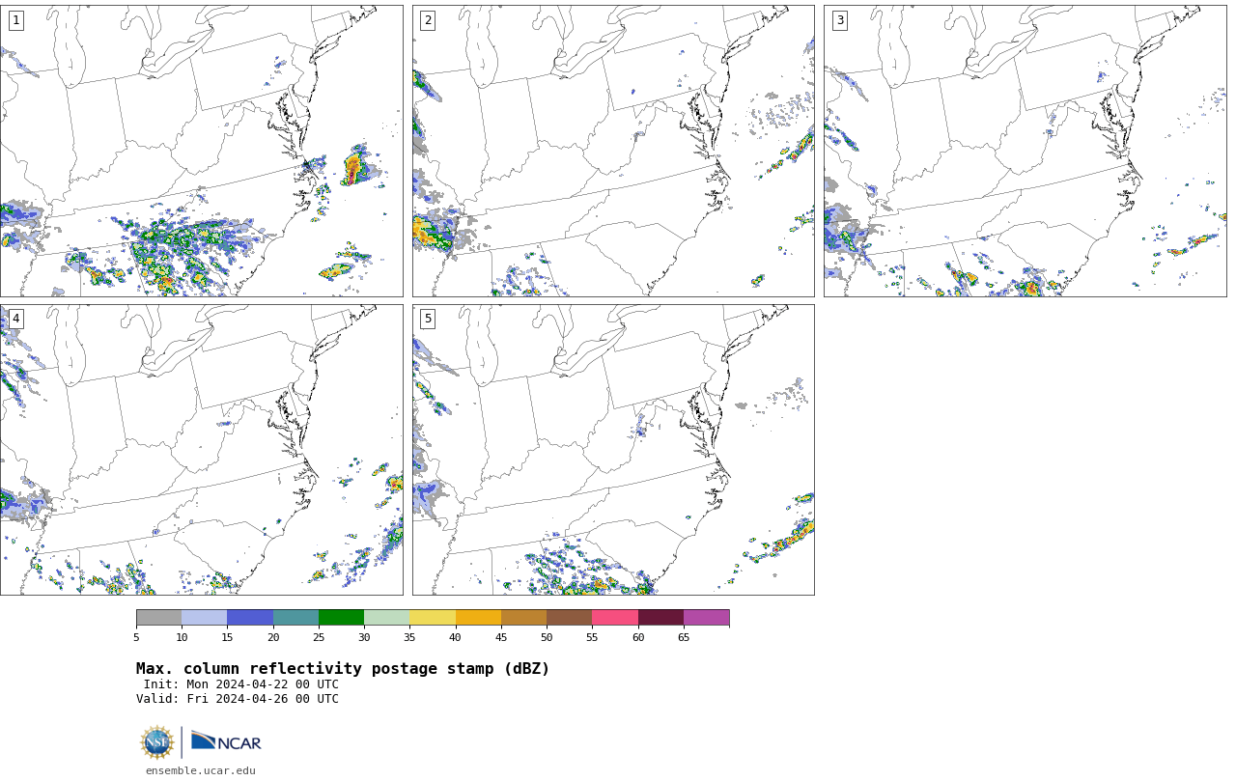Viewport: 1236px width, 781px height.
Task: Click the brown 50-55 dBZ swatch
Action: [x=570, y=618]
